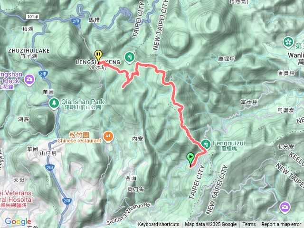Click the 101甲 road shield
This screenshot has width=304, height=228.
[32, 17]
